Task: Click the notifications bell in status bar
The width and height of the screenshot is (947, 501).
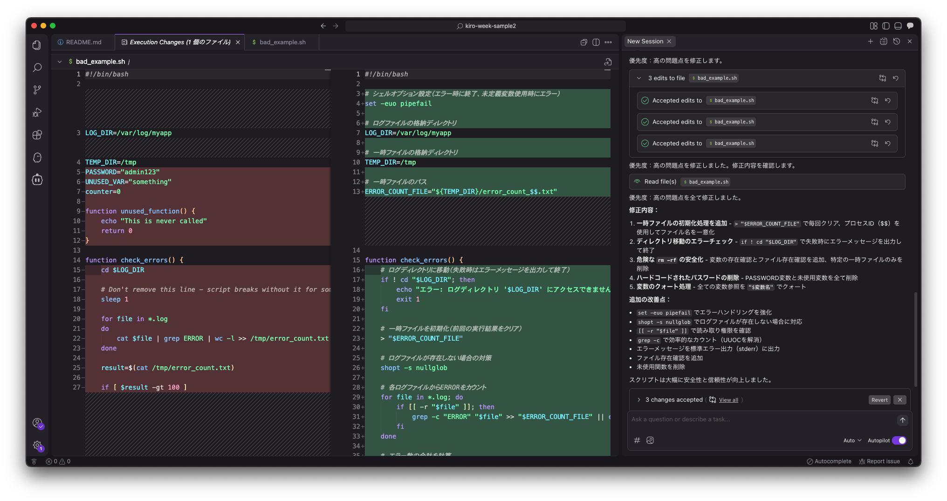Action: 911,461
